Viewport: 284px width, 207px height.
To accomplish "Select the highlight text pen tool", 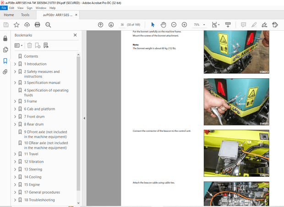I will pos(254,25).
